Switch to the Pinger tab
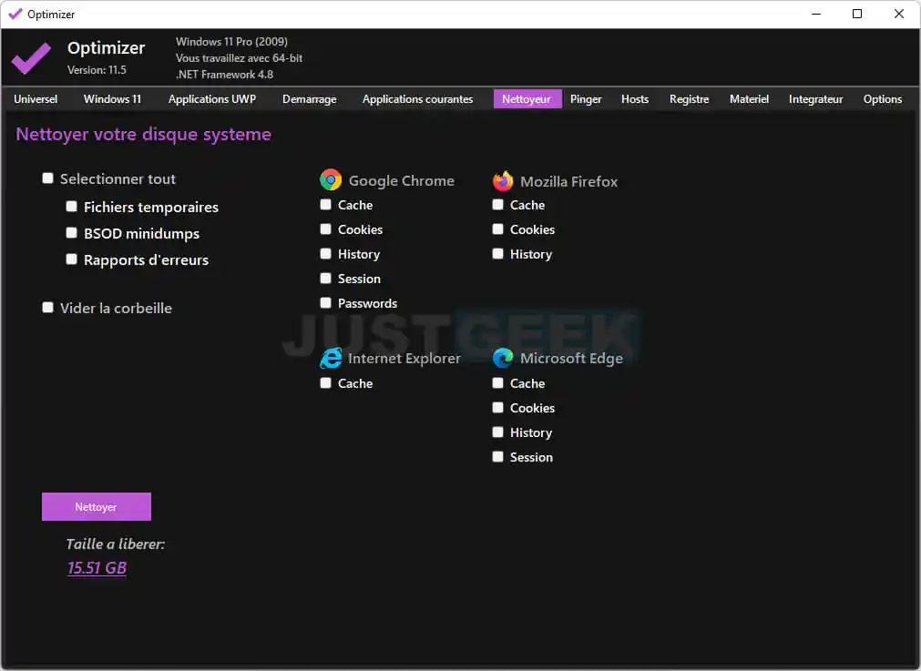This screenshot has height=671, width=921. [586, 99]
